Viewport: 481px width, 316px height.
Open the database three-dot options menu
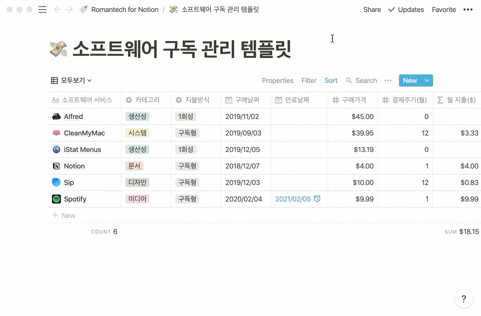tap(388, 80)
